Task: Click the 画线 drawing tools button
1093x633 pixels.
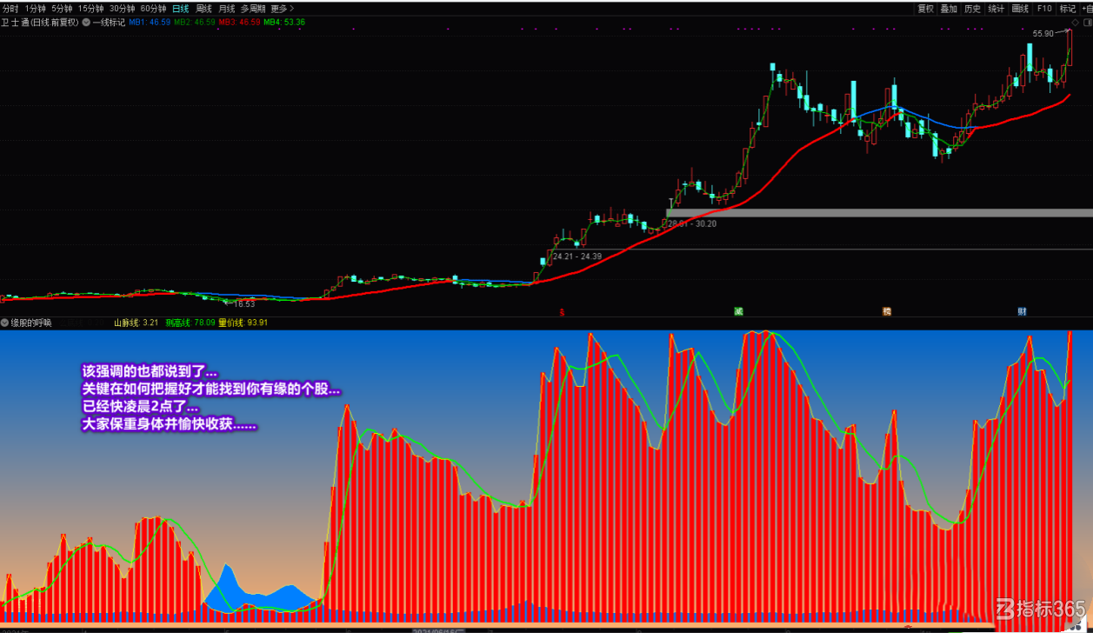Action: click(1020, 9)
